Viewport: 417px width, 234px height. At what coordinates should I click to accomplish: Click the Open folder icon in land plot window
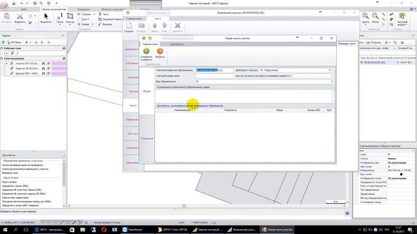click(141, 27)
